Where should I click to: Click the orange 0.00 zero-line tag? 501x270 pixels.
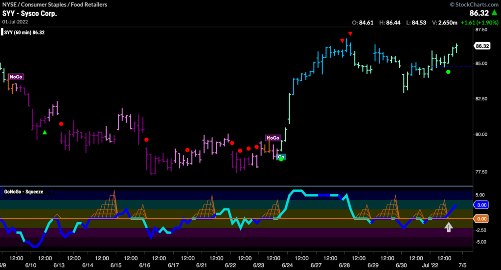[x=481, y=219]
